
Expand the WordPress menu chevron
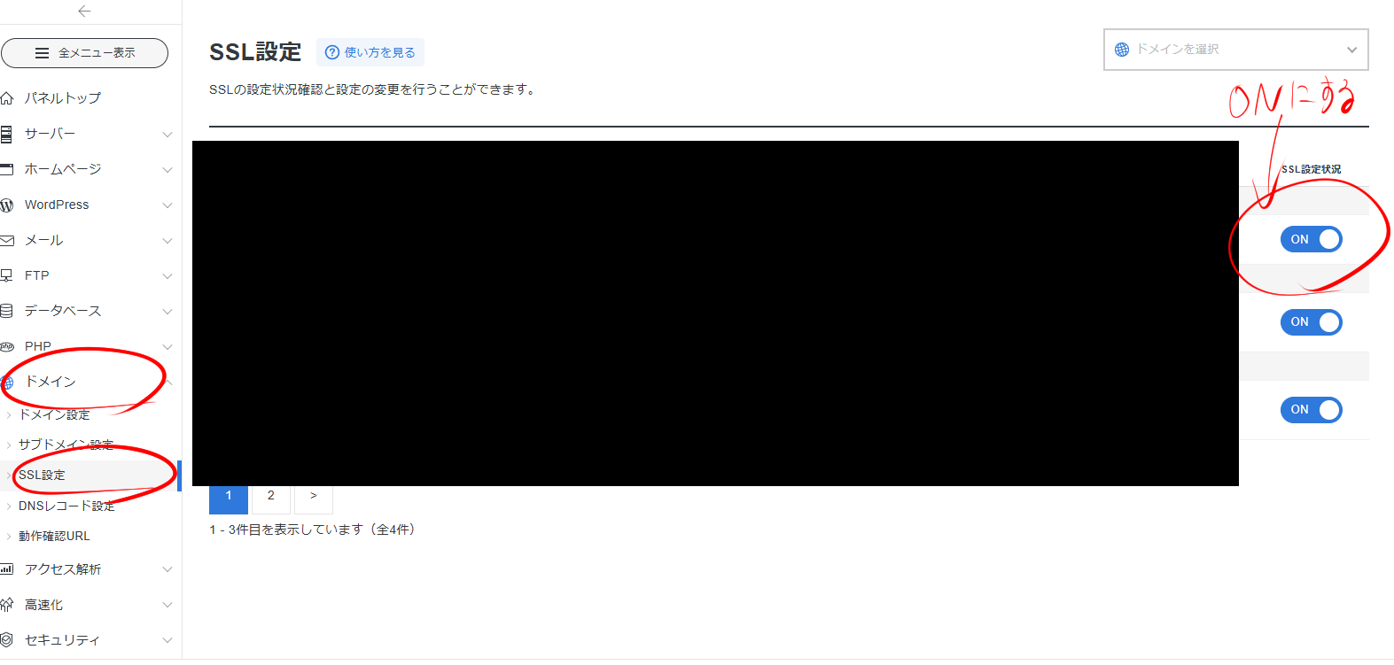pos(167,205)
